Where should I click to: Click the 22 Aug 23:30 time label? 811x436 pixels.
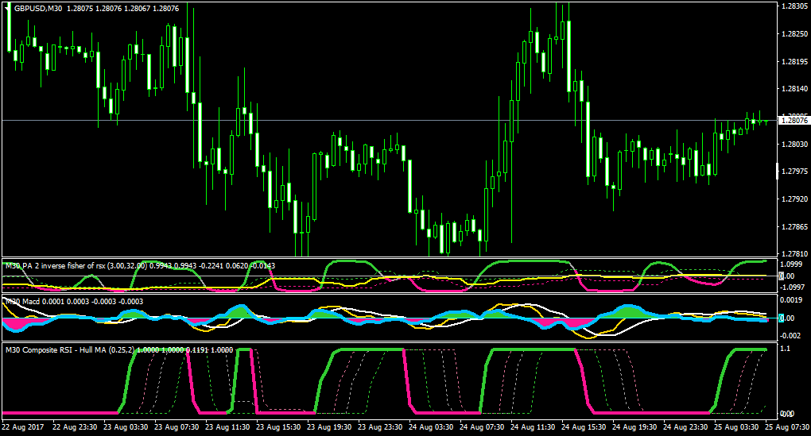[x=75, y=427]
